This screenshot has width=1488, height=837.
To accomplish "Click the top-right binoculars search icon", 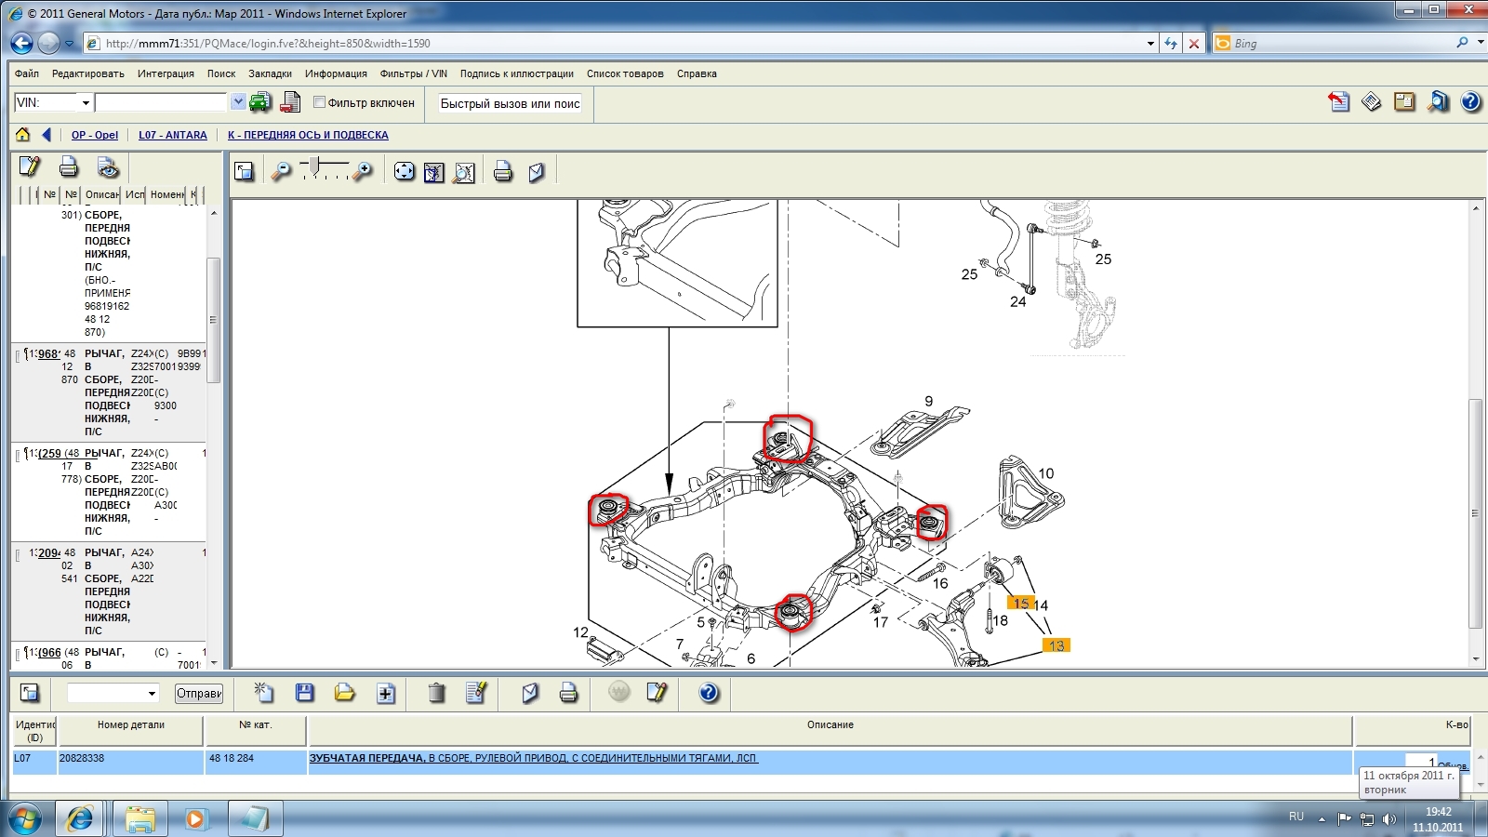I will [x=1438, y=101].
